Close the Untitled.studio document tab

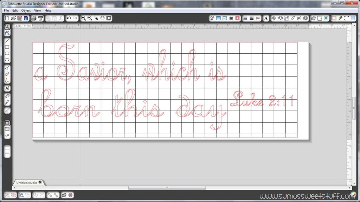[x=40, y=182]
